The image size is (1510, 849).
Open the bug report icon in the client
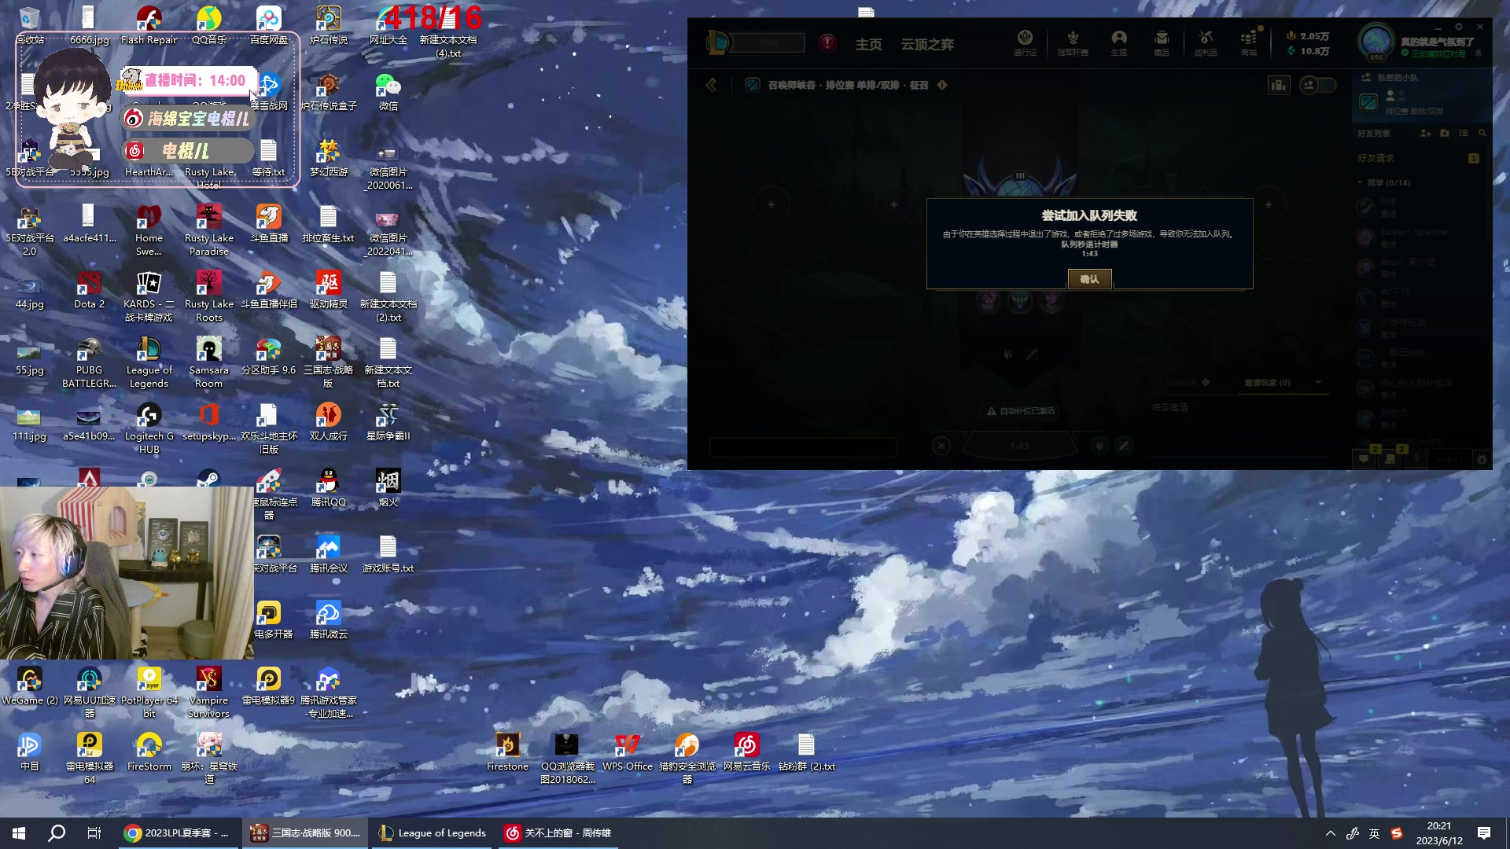(x=1482, y=459)
